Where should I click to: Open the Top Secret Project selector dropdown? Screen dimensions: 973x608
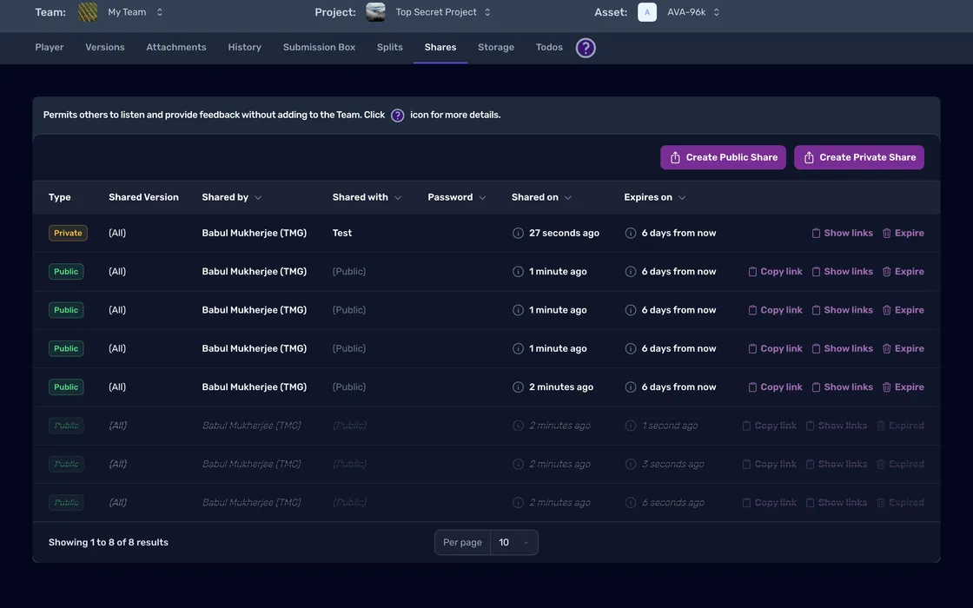pyautogui.click(x=443, y=12)
